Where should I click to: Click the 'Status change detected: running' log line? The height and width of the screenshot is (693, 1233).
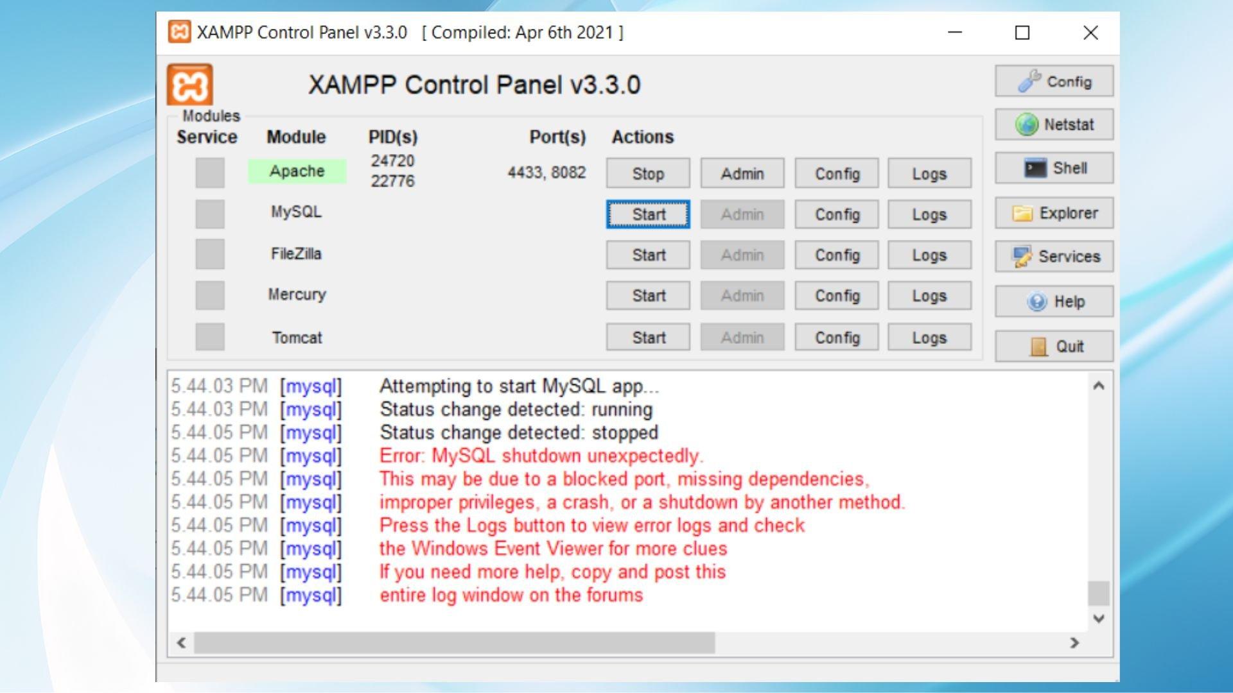[x=516, y=409]
